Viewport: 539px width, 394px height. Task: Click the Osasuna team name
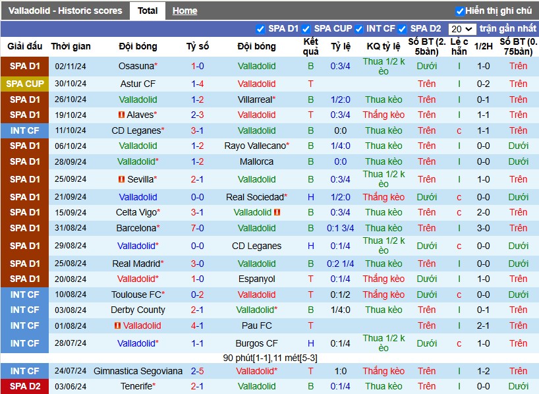(136, 66)
